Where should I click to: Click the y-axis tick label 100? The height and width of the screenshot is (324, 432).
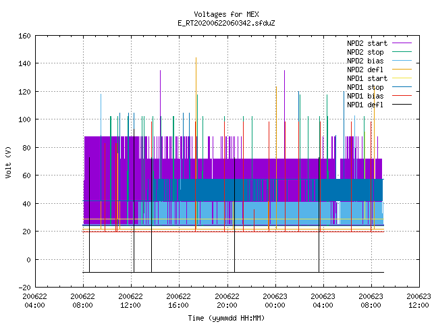[24, 119]
